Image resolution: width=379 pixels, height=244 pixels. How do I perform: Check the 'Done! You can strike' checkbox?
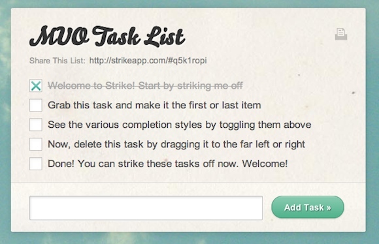point(36,164)
